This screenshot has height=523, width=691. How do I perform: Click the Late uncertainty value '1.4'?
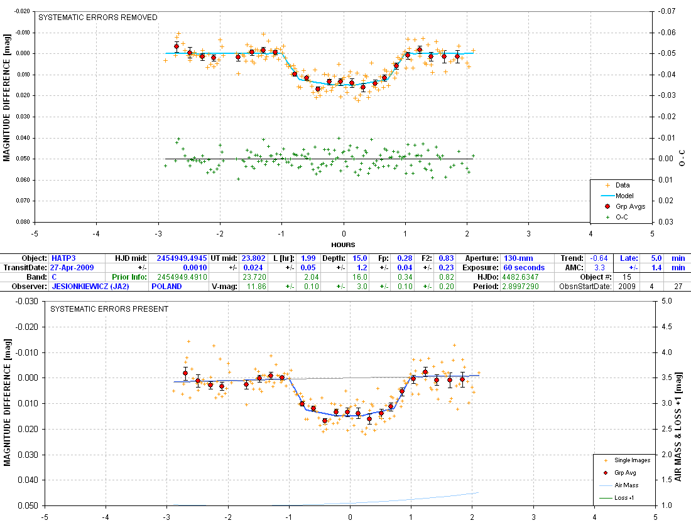(656, 267)
